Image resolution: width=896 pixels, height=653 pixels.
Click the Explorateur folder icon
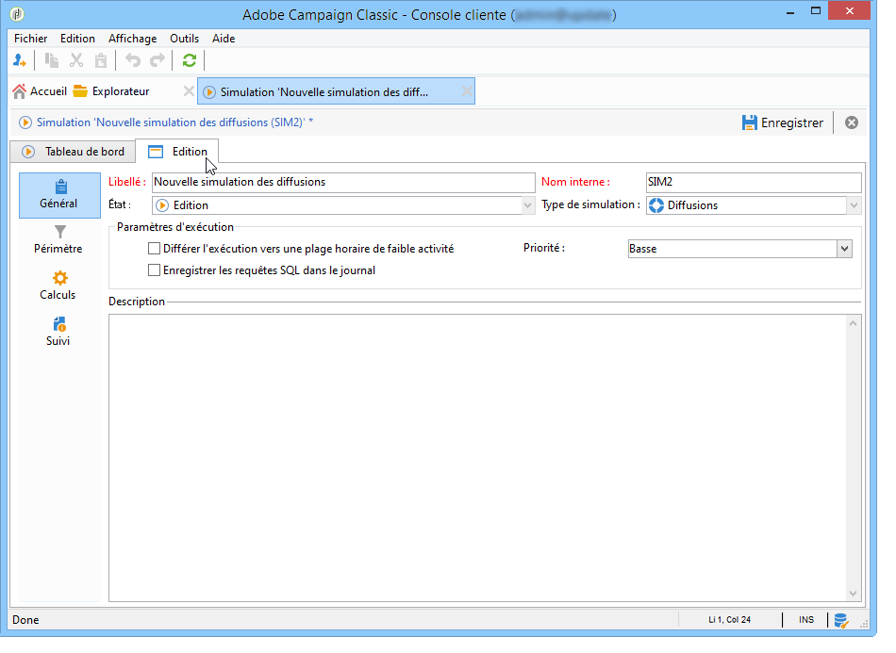pos(80,91)
